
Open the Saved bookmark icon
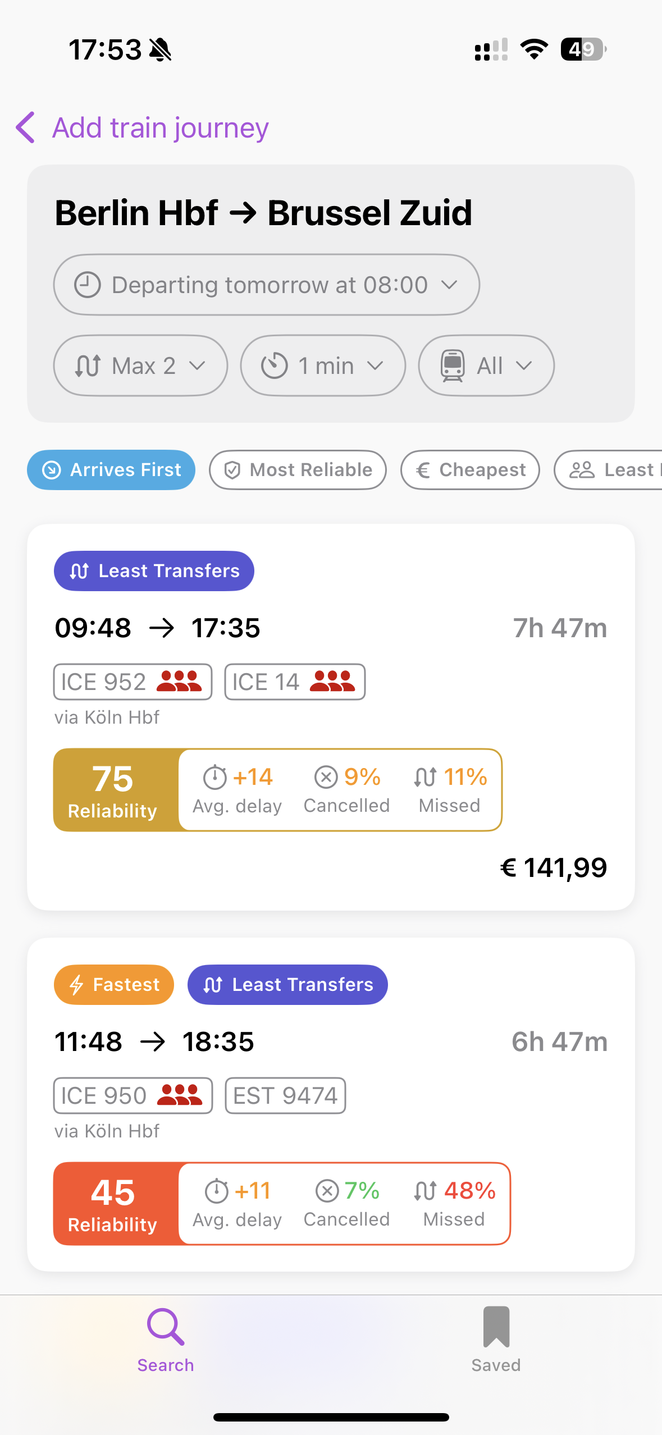point(496,1327)
